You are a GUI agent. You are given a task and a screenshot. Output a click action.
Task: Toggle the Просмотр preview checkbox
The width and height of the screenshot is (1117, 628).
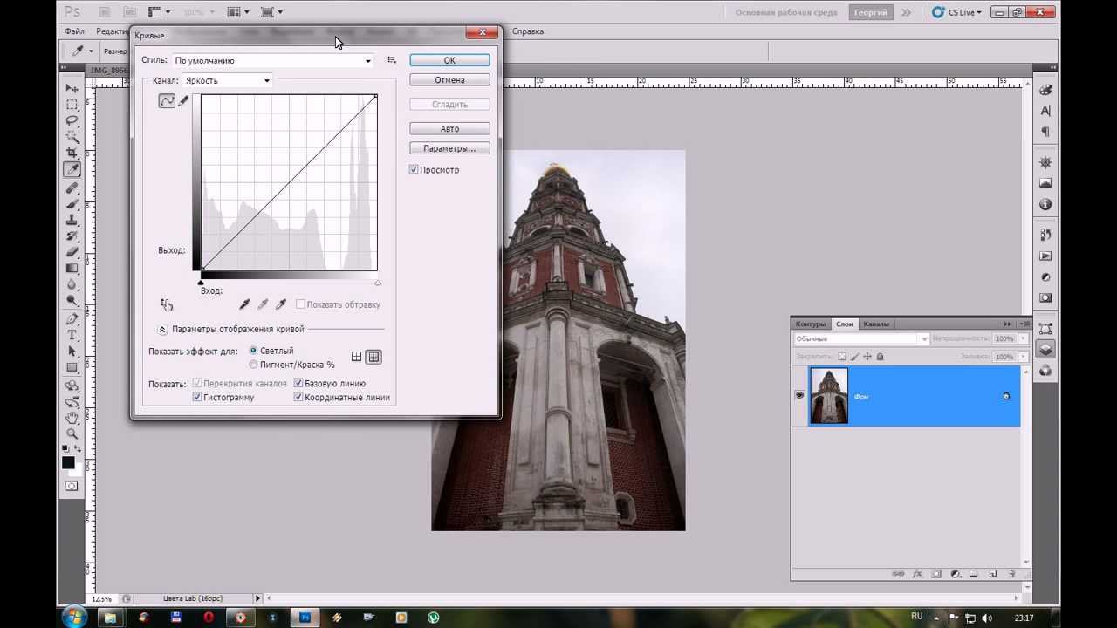click(414, 170)
